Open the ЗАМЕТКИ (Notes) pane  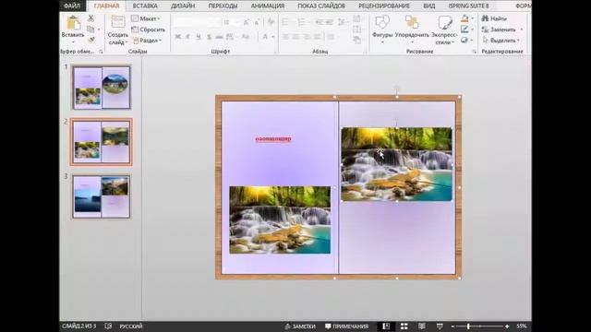tap(300, 326)
